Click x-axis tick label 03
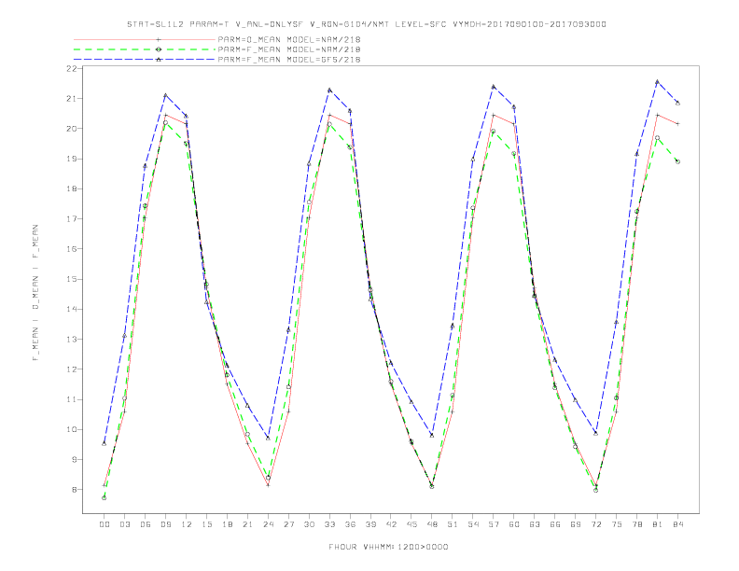 point(124,524)
